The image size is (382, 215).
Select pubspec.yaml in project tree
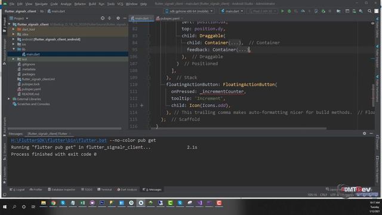31,89
